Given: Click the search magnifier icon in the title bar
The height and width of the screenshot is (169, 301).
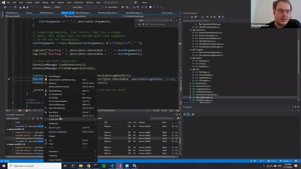Looking at the screenshot, I should 135,2.
